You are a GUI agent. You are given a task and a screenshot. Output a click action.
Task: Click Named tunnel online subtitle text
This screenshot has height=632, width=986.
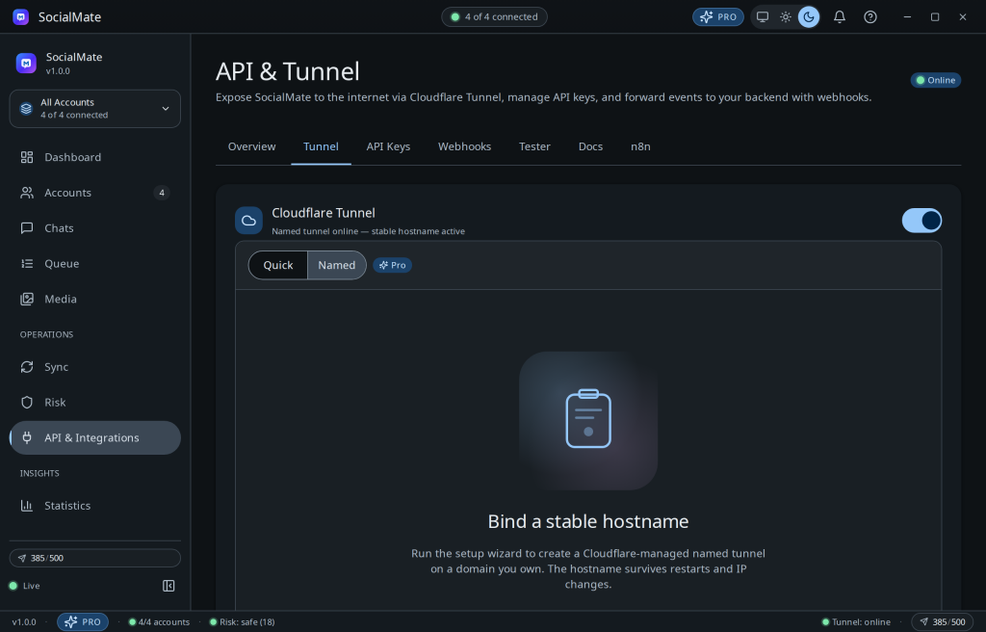(368, 231)
